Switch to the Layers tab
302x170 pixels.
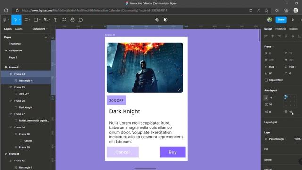pos(8,29)
